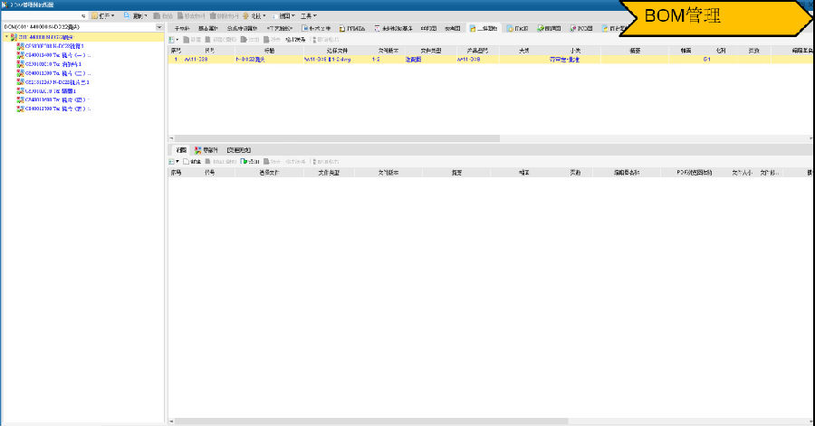
Task: Switch to the PCO图 tab
Action: point(581,29)
